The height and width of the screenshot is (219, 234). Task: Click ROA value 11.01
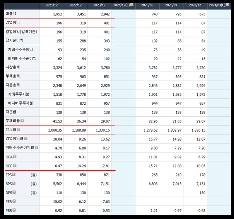153,157
